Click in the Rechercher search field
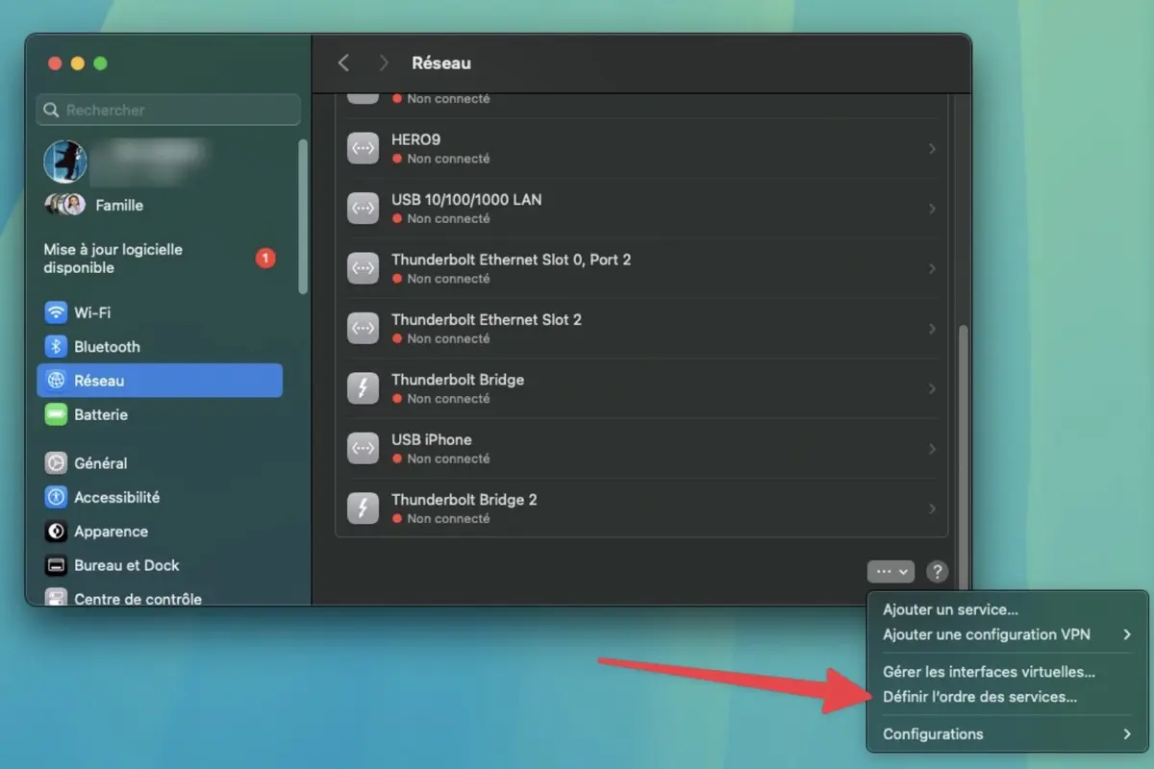This screenshot has height=769, width=1154. [168, 110]
